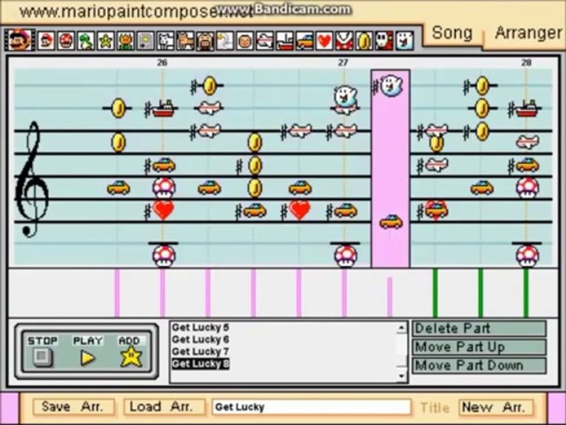566x425 pixels.
Task: Click measure number 28 marker
Action: coord(526,63)
